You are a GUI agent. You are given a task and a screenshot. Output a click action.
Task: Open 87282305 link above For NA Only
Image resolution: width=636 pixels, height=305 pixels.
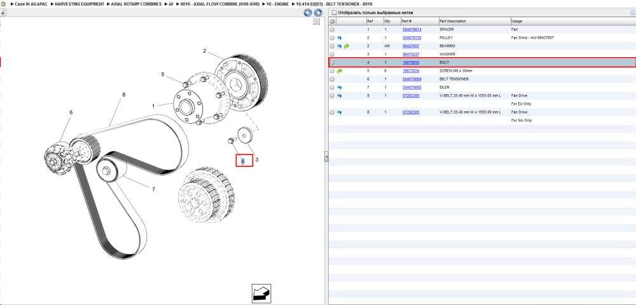pos(410,112)
